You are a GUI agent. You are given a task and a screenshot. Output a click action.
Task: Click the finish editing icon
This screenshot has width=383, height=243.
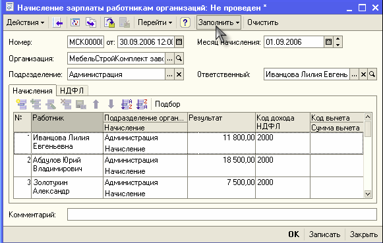[81, 104]
